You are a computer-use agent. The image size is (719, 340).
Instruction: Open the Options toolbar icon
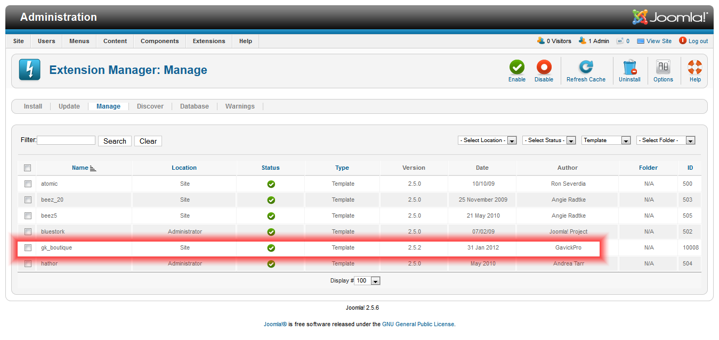(663, 67)
